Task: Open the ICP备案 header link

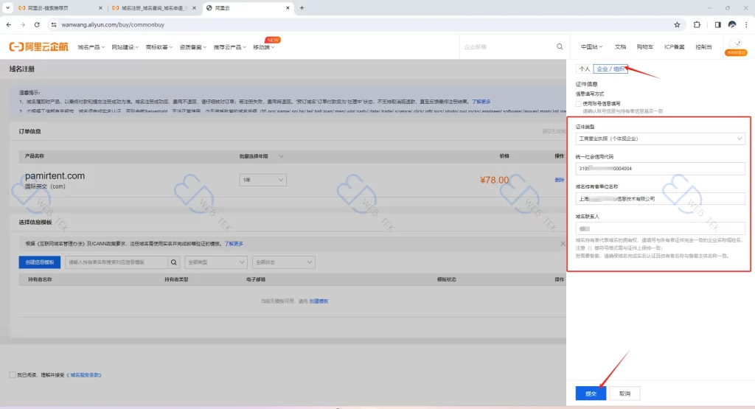Action: click(x=674, y=46)
